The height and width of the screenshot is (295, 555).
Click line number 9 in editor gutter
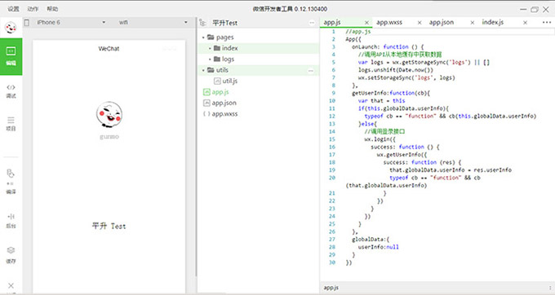tap(334, 93)
